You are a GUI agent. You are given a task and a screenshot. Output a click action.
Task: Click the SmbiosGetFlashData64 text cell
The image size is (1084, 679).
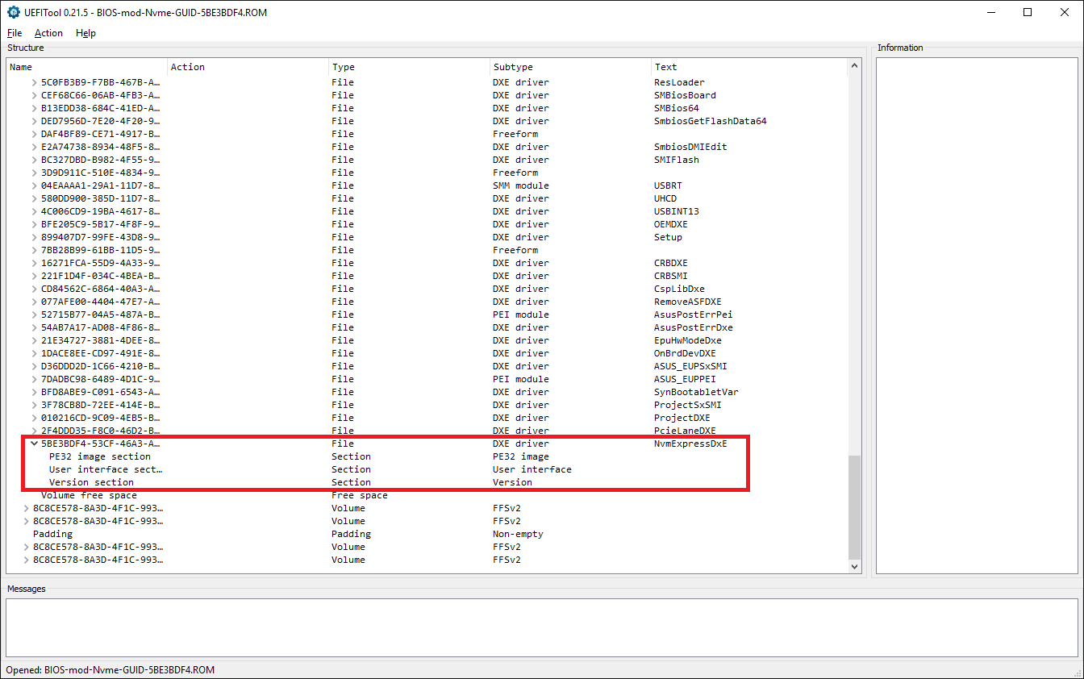710,121
